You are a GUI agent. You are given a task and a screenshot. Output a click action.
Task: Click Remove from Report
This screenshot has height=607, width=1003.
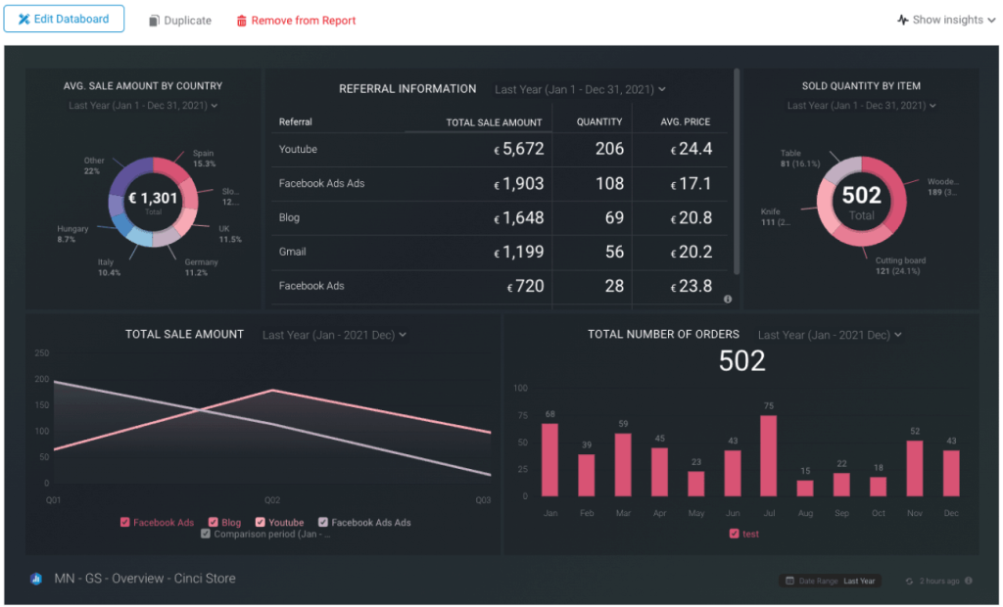click(296, 21)
